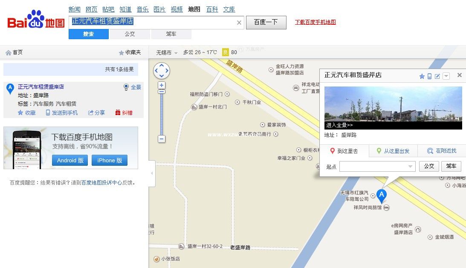
Task: Collapse the left results panel
Action: click(152, 173)
